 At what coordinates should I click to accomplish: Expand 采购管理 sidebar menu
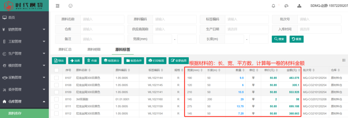(x=24, y=77)
